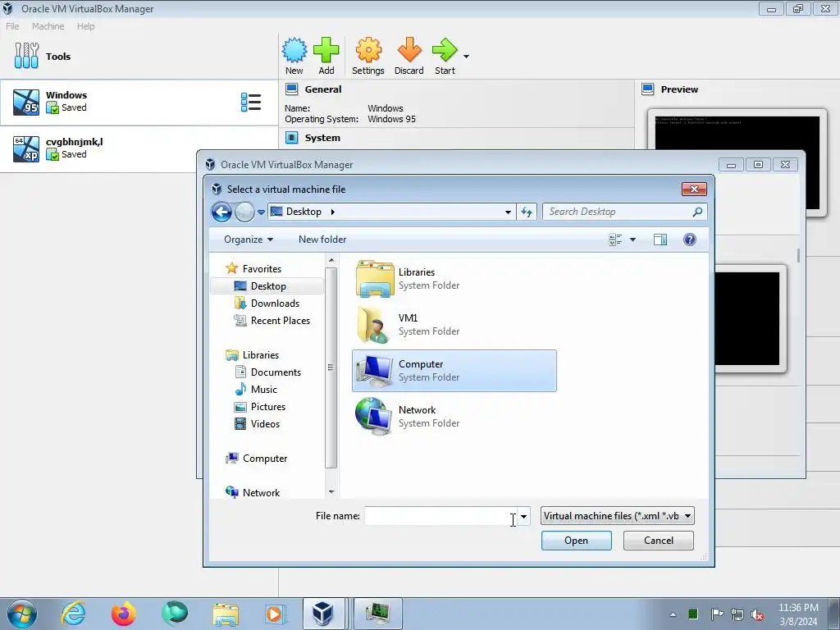Image resolution: width=840 pixels, height=630 pixels.
Task: Select the Libraries system folder item
Action: pos(454,279)
